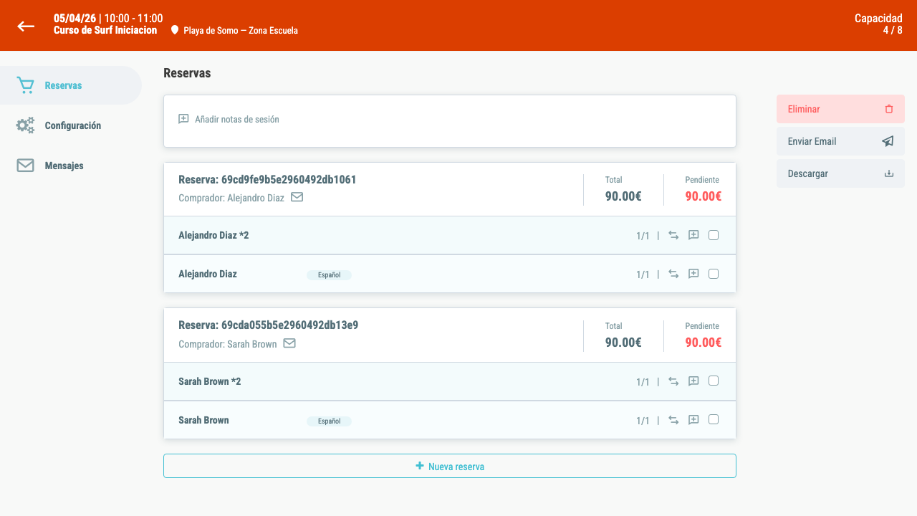Click swap icon on Sarah Brown Español row
Screen dimensions: 917x516
(673, 420)
